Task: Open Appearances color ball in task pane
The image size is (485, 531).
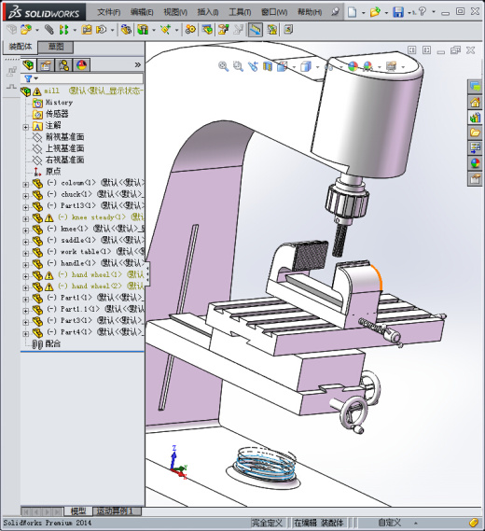Action: (475, 163)
